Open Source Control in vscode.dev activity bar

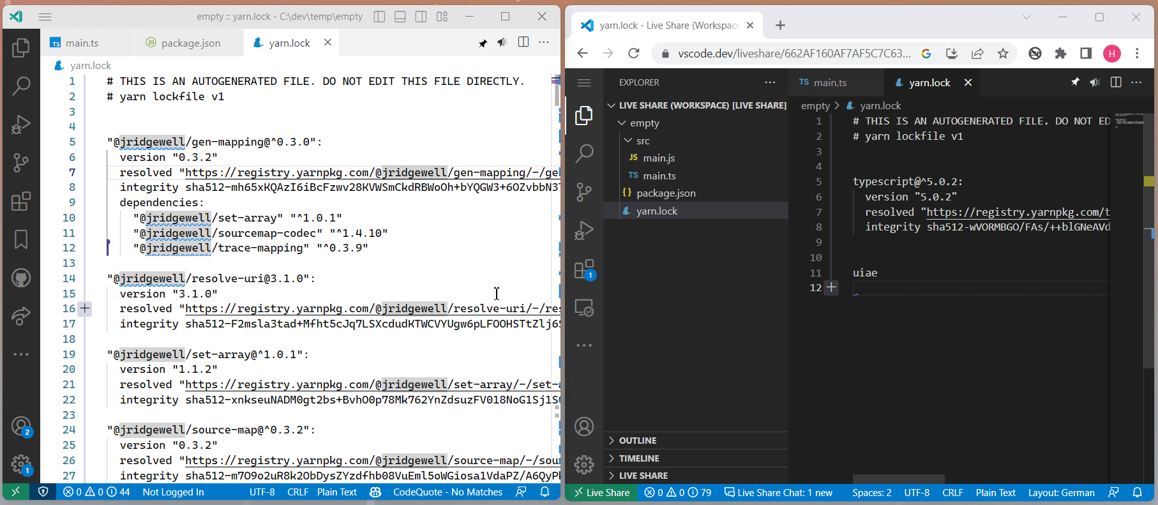click(x=584, y=192)
